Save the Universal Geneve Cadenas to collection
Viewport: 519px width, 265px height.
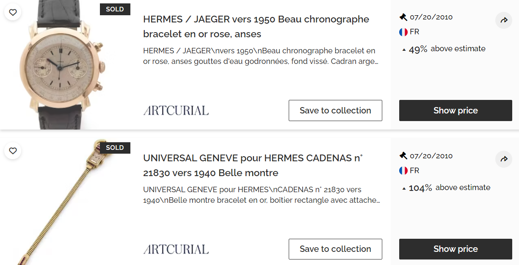[x=335, y=249]
